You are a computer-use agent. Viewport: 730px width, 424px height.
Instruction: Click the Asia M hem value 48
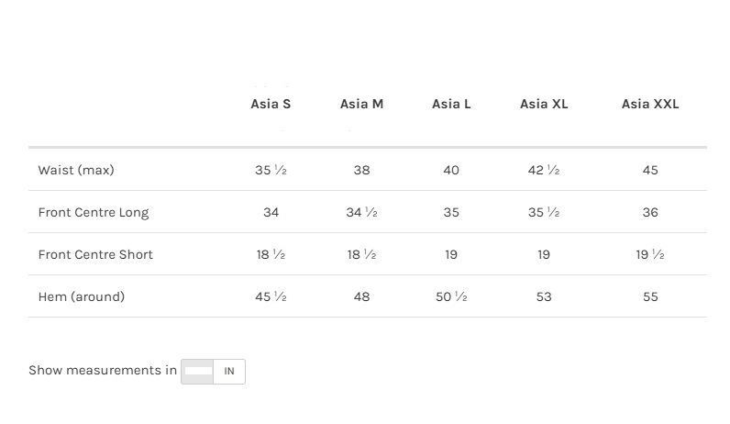pyautogui.click(x=361, y=297)
